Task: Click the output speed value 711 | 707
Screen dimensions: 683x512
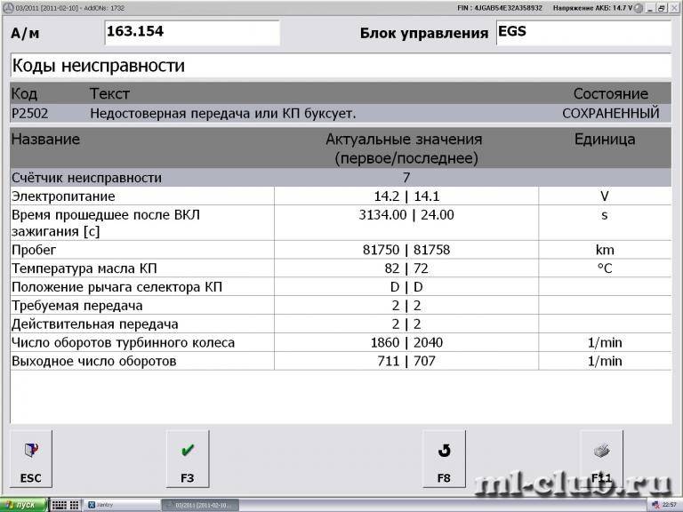Action: pos(406,361)
